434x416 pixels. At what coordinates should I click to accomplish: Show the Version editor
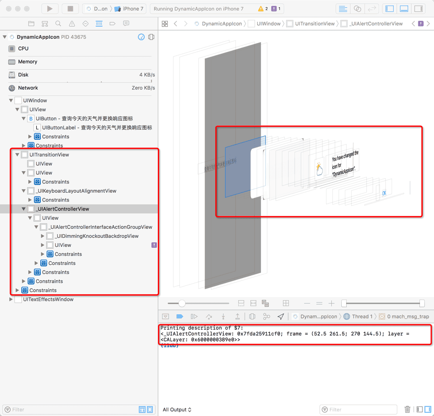[372, 9]
